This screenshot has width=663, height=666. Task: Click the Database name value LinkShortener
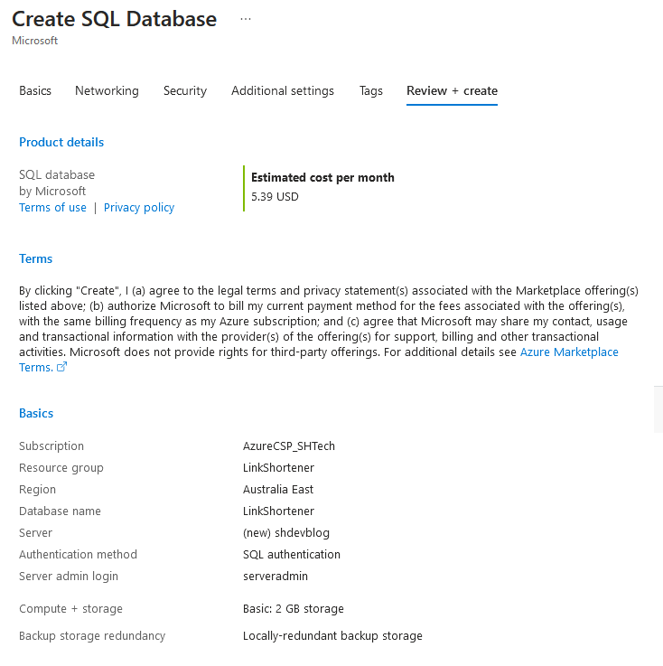278,511
